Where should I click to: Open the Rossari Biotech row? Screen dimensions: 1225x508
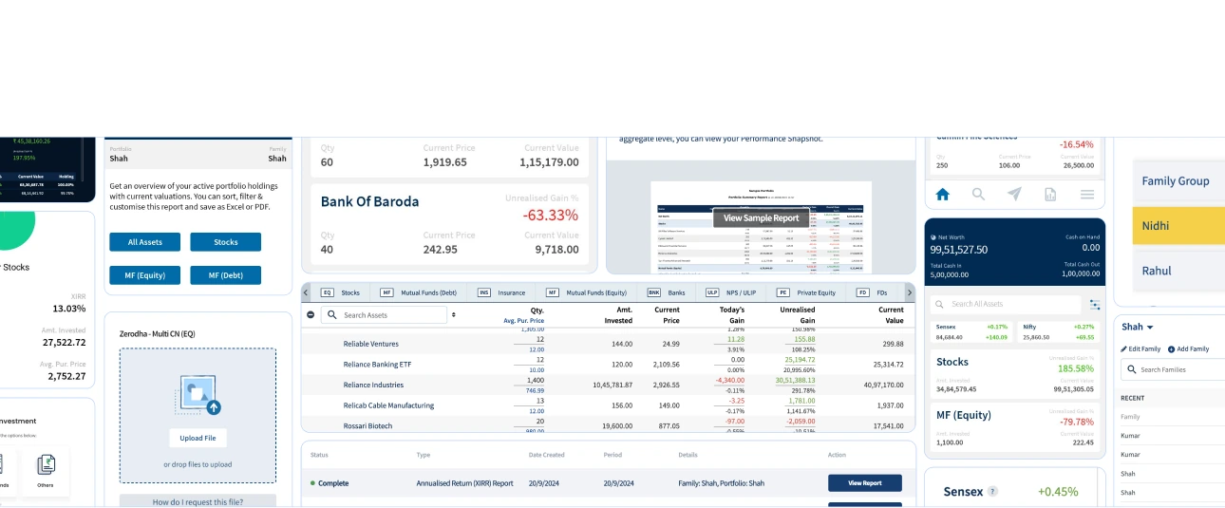pos(608,425)
